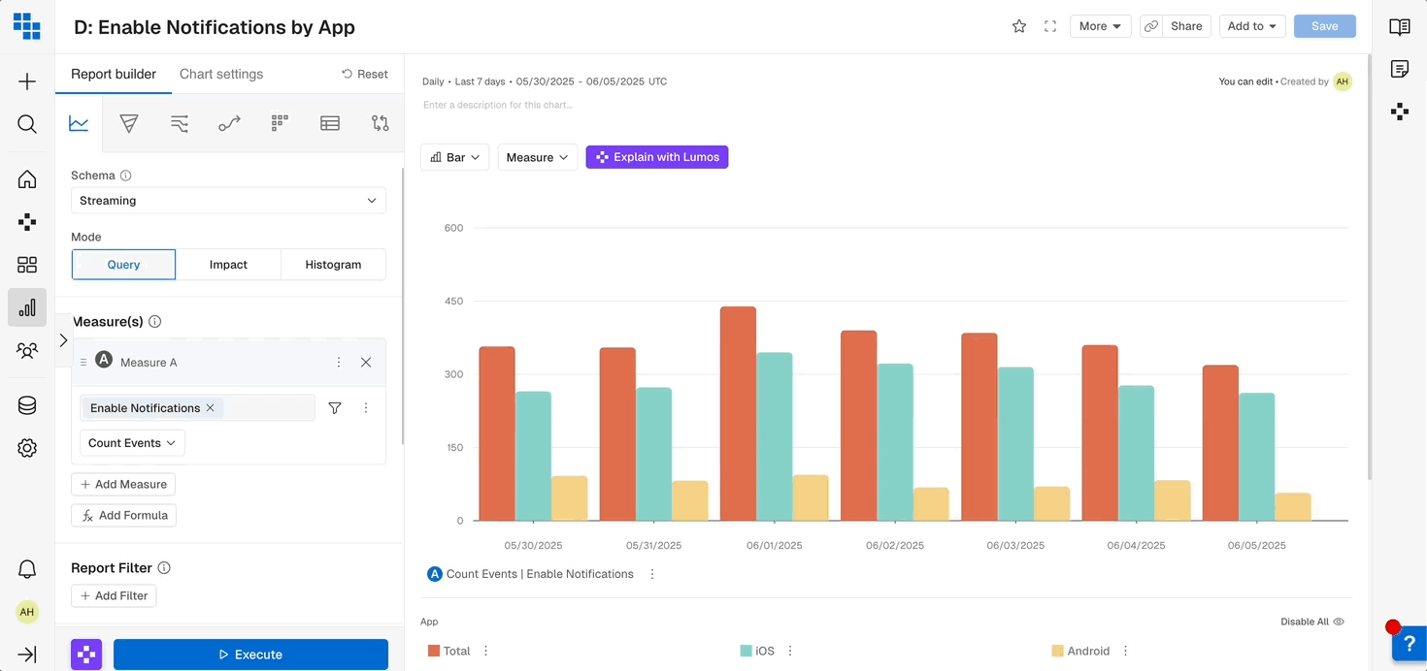Favorite the chart with the star icon
1427x671 pixels.
point(1019,26)
